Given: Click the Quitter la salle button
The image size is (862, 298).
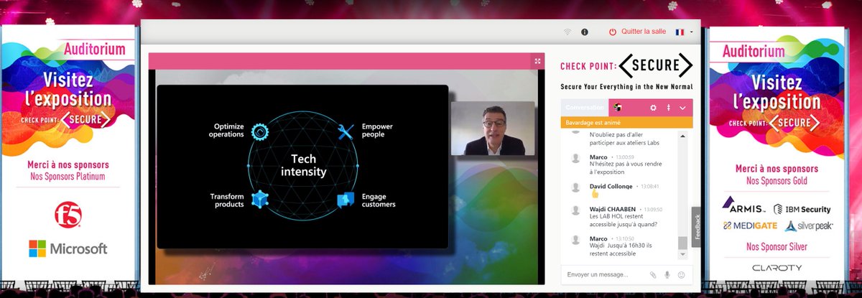Looking at the screenshot, I should [x=637, y=32].
